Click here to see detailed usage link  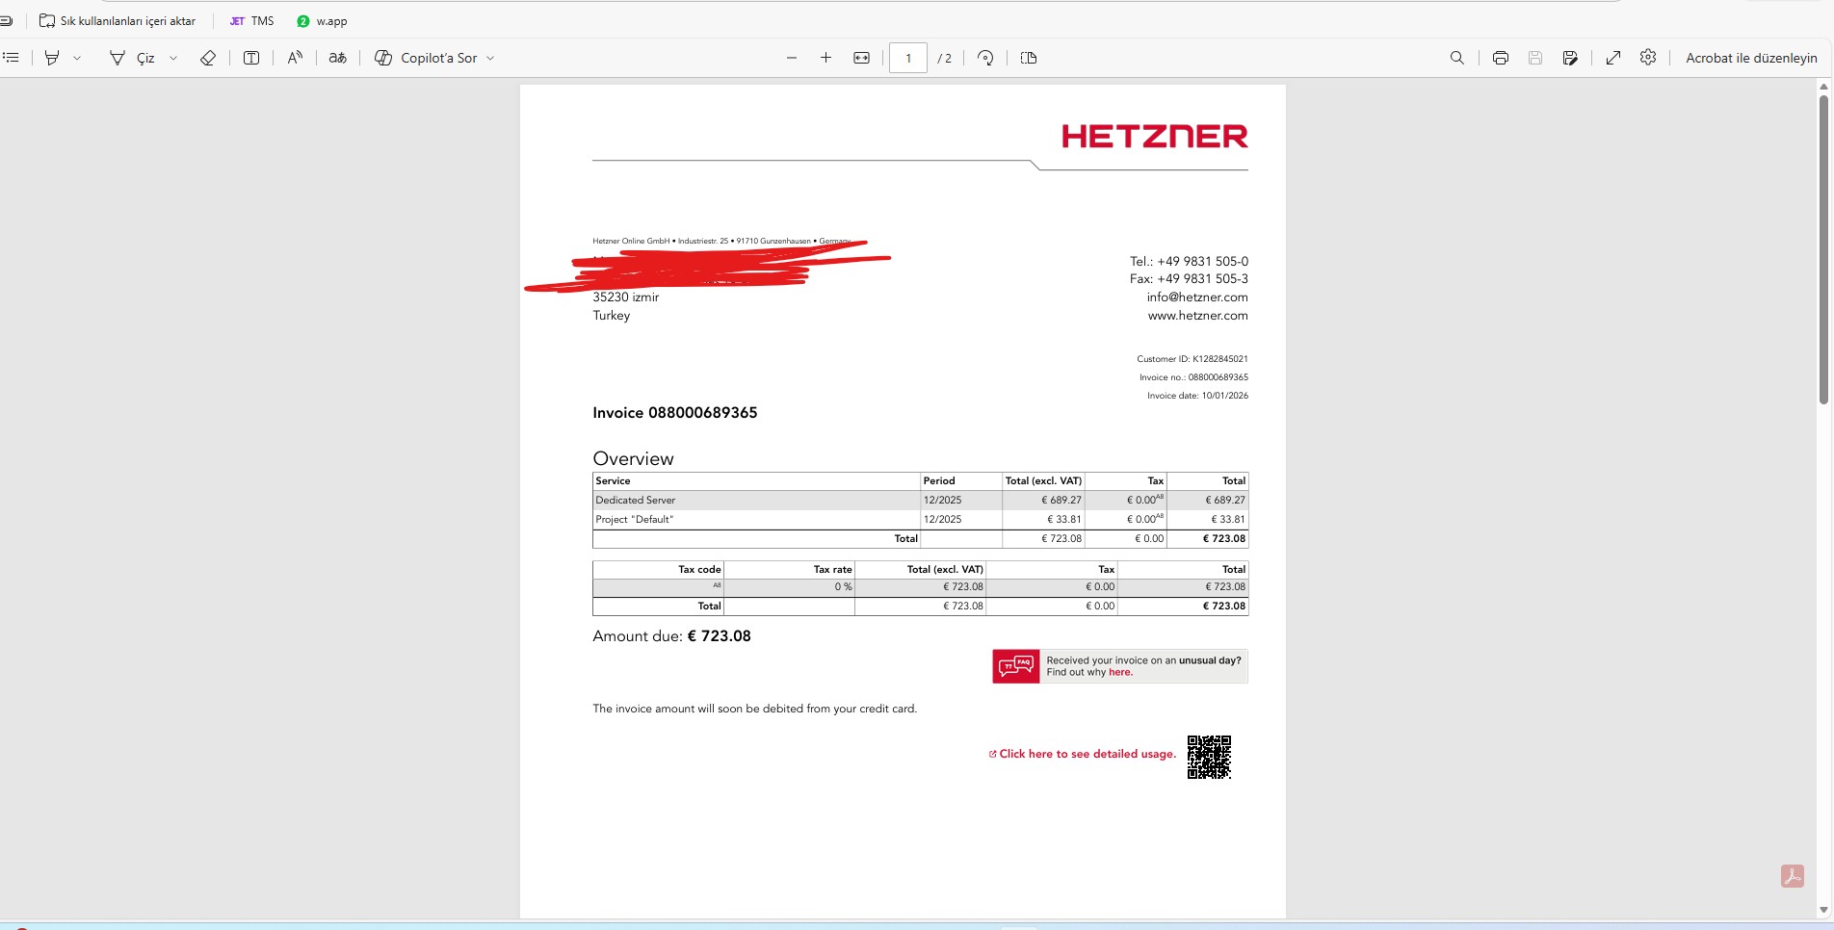click(x=1083, y=754)
